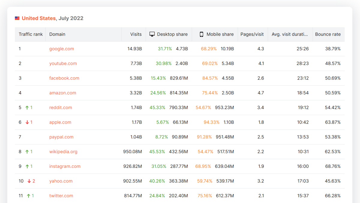Open the paypal.com domain link
Viewport: 360px width, 203px height.
pyautogui.click(x=61, y=137)
